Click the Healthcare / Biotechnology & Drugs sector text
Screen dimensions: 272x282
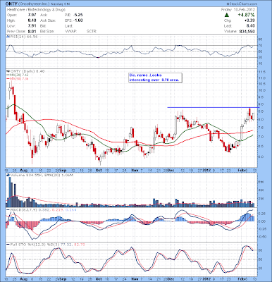37,10
